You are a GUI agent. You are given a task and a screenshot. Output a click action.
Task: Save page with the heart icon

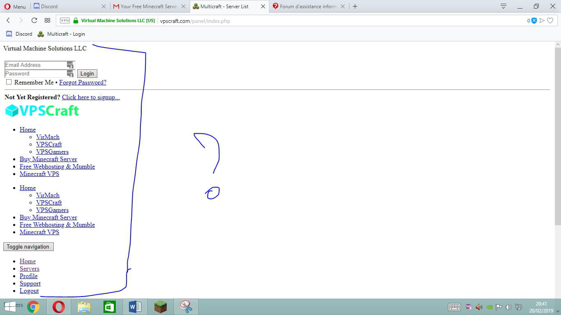coord(550,21)
